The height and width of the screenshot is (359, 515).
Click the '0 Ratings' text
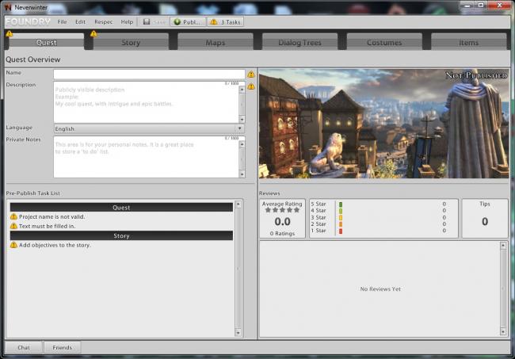(x=283, y=234)
